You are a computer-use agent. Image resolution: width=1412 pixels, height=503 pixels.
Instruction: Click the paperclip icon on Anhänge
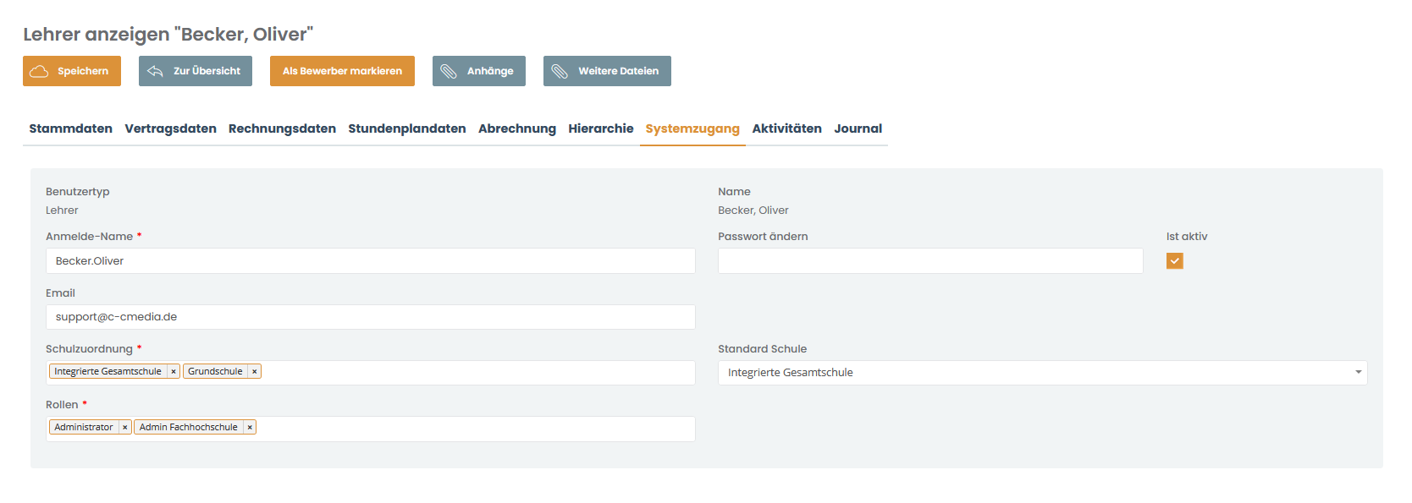coord(449,71)
